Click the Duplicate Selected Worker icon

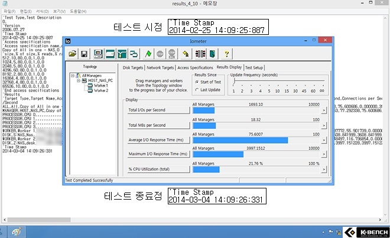click(x=134, y=54)
